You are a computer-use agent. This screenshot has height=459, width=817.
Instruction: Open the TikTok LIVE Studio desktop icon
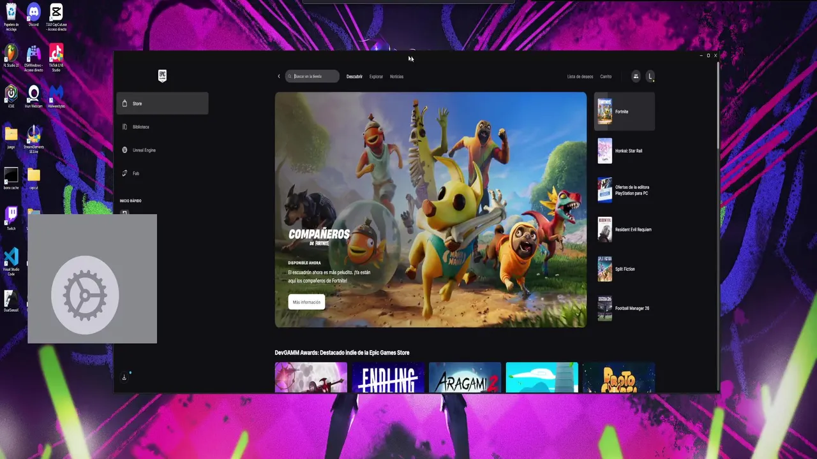[x=56, y=58]
